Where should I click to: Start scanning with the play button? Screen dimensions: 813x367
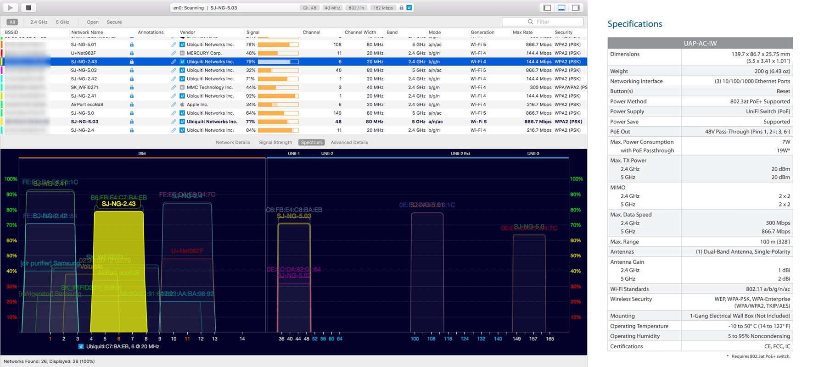point(10,7)
